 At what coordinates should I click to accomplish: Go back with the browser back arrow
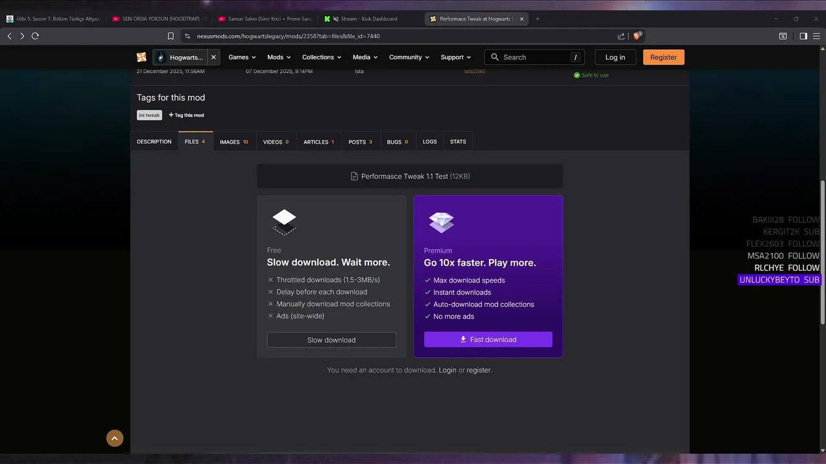tap(9, 36)
